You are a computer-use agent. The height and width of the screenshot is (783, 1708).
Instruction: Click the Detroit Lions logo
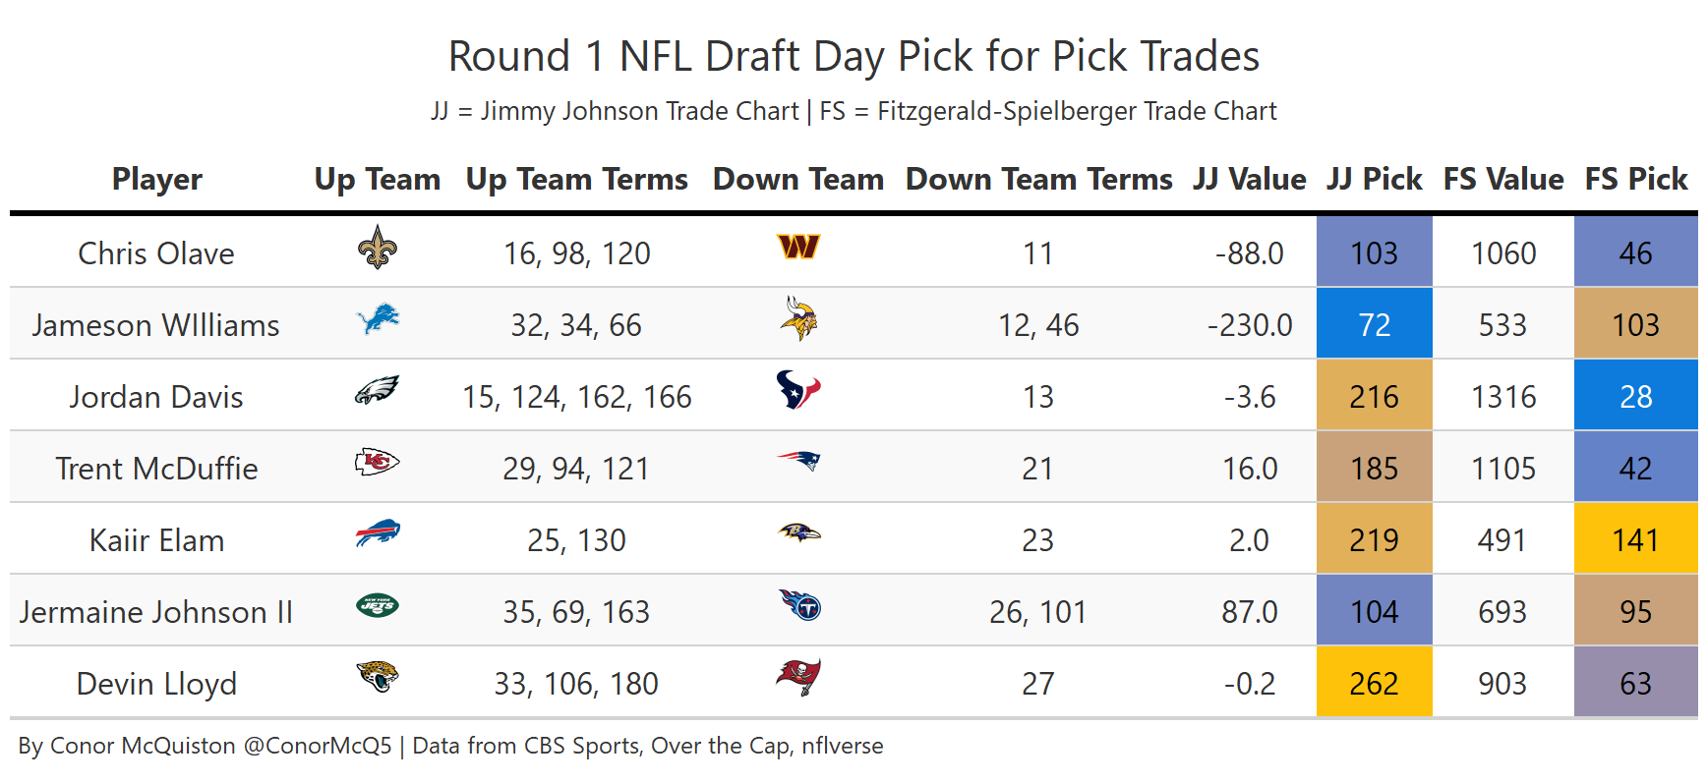point(378,319)
